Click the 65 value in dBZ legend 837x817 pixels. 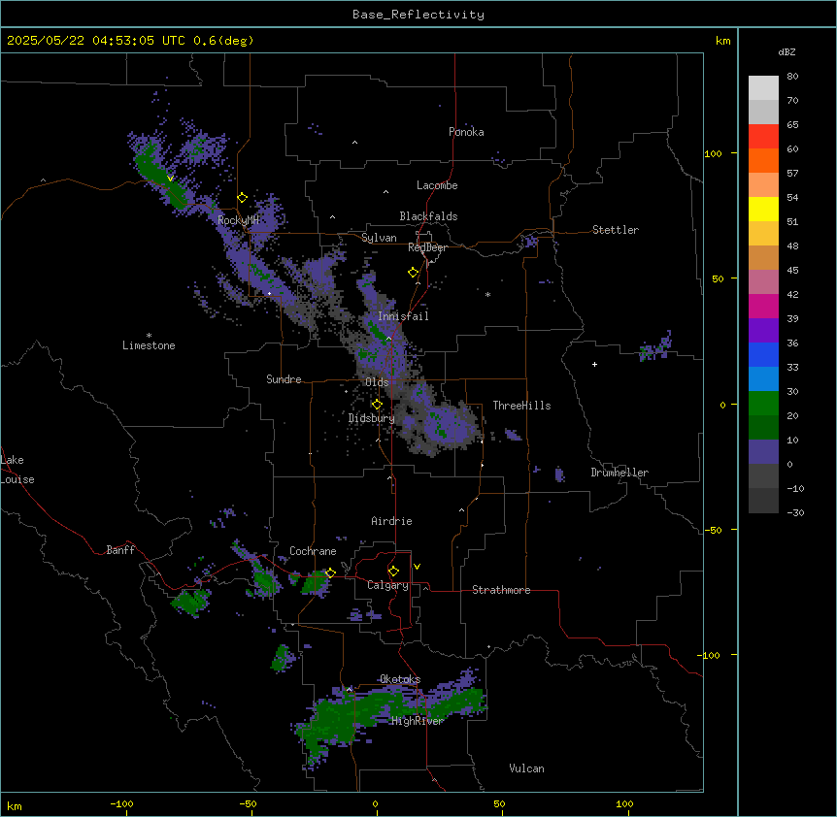pos(792,125)
